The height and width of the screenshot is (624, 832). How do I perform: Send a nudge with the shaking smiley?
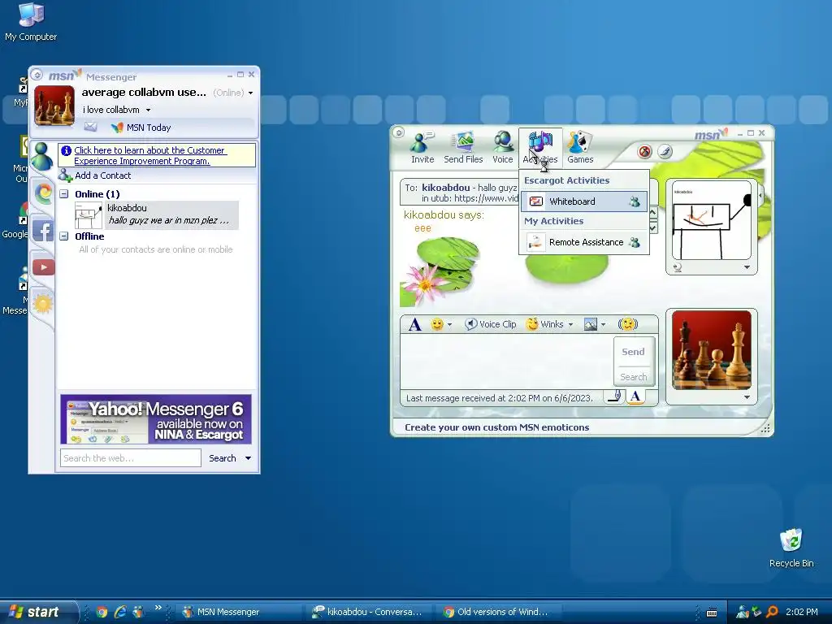[x=628, y=324]
